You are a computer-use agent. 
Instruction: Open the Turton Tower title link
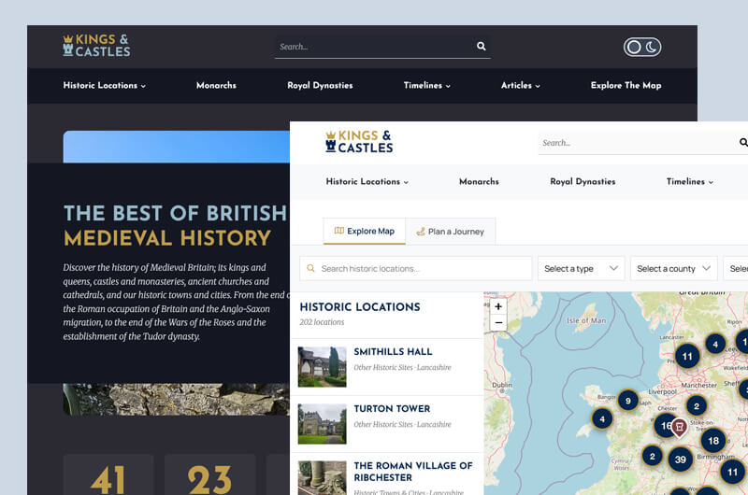392,409
